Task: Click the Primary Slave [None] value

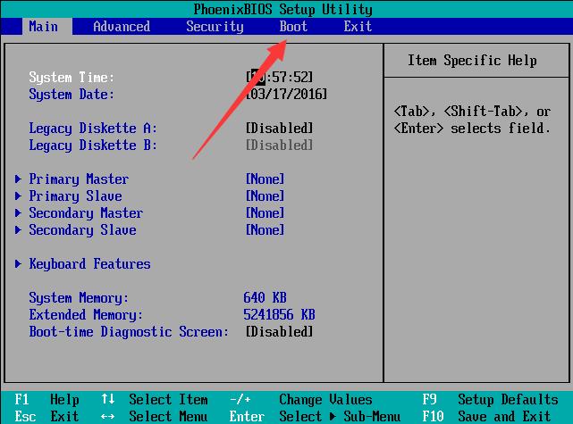Action: pos(265,196)
